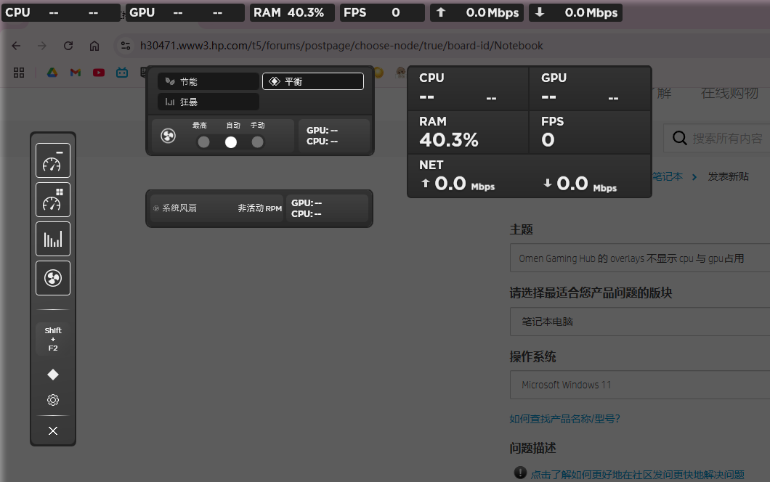
Task: Go to browser home page
Action: click(94, 46)
